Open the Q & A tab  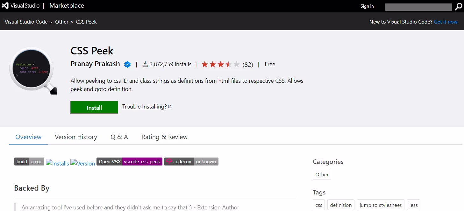119,137
